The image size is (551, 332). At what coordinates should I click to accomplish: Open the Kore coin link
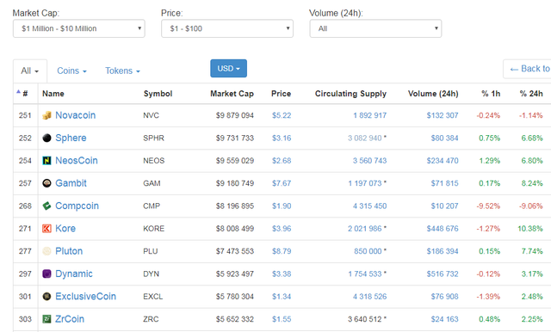[x=65, y=229]
